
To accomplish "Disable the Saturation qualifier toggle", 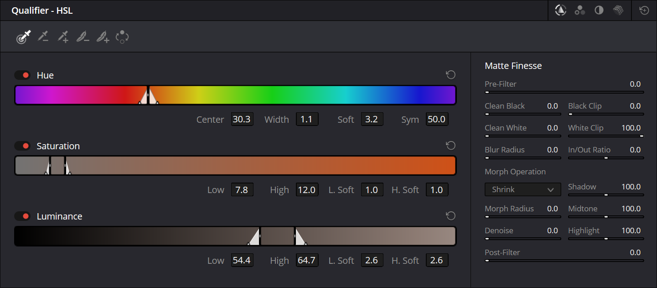I will pos(22,146).
